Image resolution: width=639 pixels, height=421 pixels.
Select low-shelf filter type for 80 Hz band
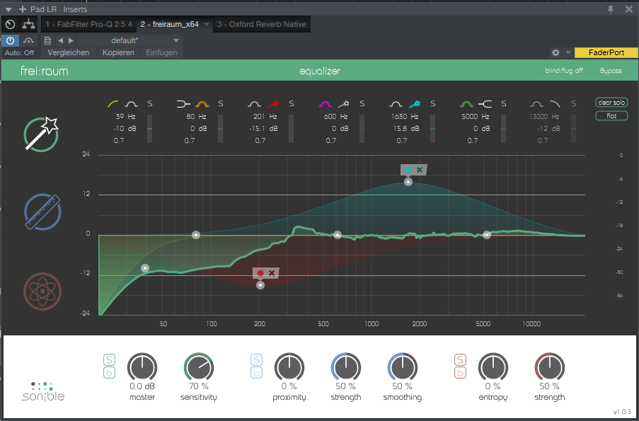click(x=183, y=104)
